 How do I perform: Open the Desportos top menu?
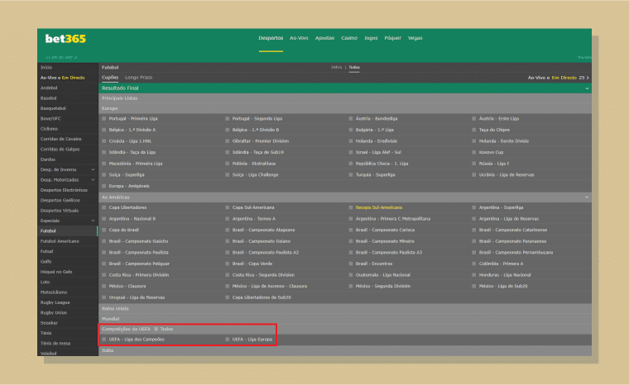tap(271, 38)
